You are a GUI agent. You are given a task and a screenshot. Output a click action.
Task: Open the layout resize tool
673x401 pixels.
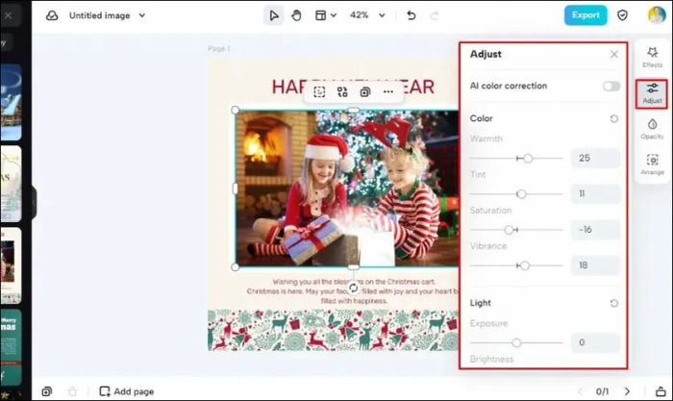click(320, 16)
